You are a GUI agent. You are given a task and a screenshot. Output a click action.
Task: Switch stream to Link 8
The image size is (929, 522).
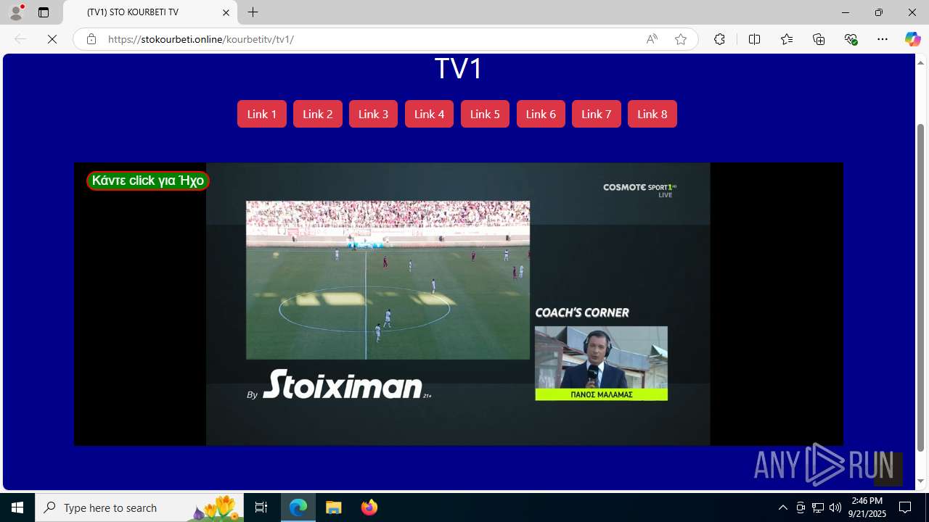pos(652,114)
